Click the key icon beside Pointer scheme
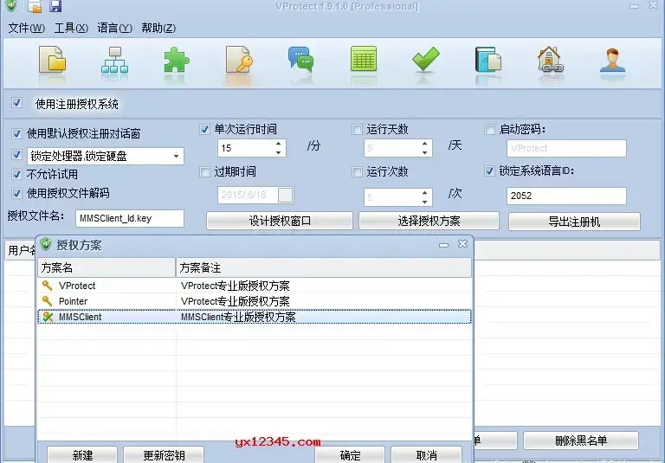 (x=47, y=301)
